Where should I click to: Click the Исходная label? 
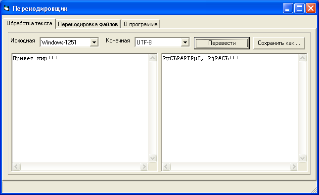[x=23, y=40]
